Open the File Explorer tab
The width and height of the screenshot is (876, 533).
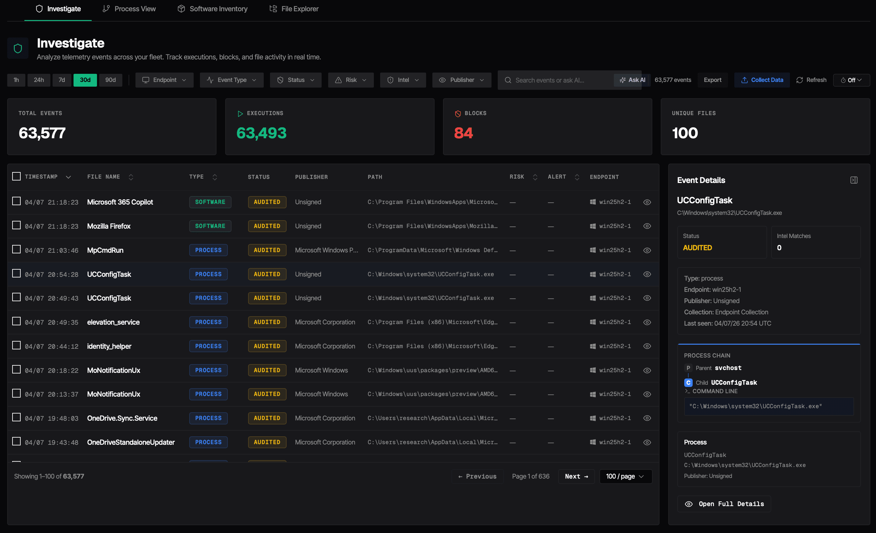293,8
